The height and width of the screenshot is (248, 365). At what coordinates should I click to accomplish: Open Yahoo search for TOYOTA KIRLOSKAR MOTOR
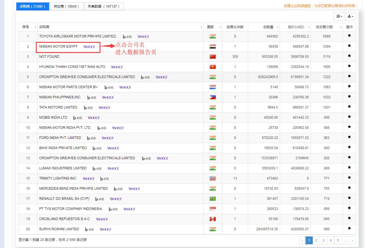[143, 37]
